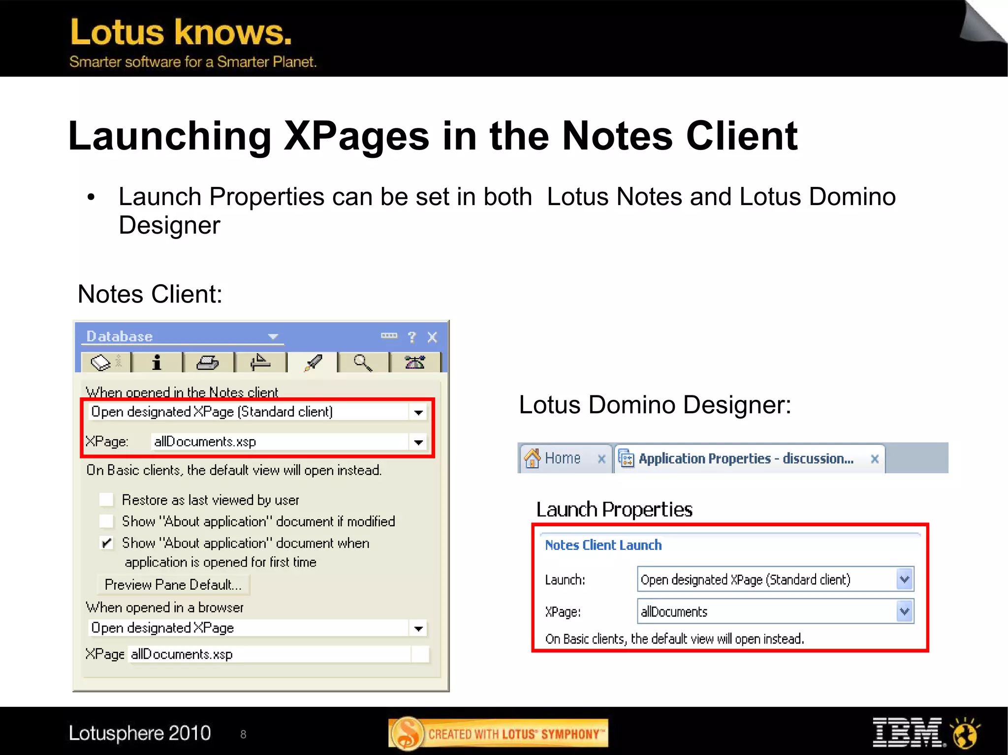Click the globe icon beside IBM logo
Image resolution: width=1008 pixels, height=755 pixels.
pos(965,733)
